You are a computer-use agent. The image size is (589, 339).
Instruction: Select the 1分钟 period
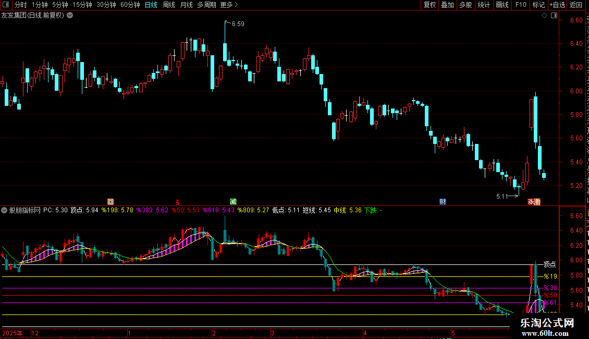(40, 5)
